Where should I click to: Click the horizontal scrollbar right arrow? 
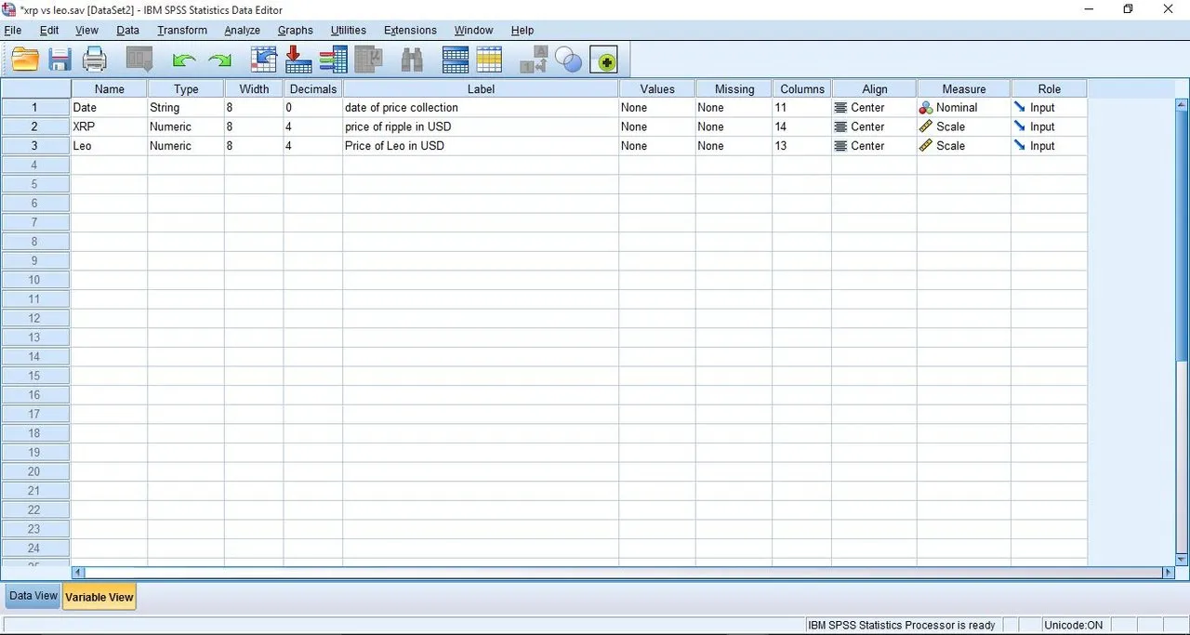1169,573
